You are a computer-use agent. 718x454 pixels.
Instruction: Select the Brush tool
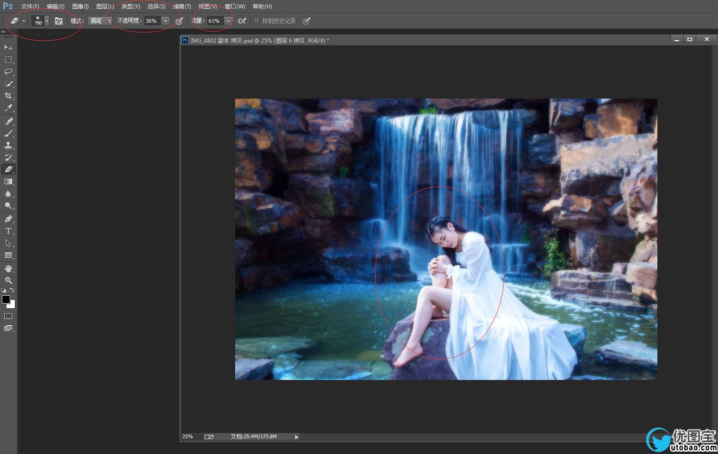pyautogui.click(x=8, y=133)
